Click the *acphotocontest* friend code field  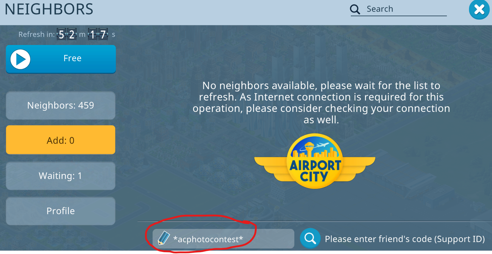tap(223, 239)
